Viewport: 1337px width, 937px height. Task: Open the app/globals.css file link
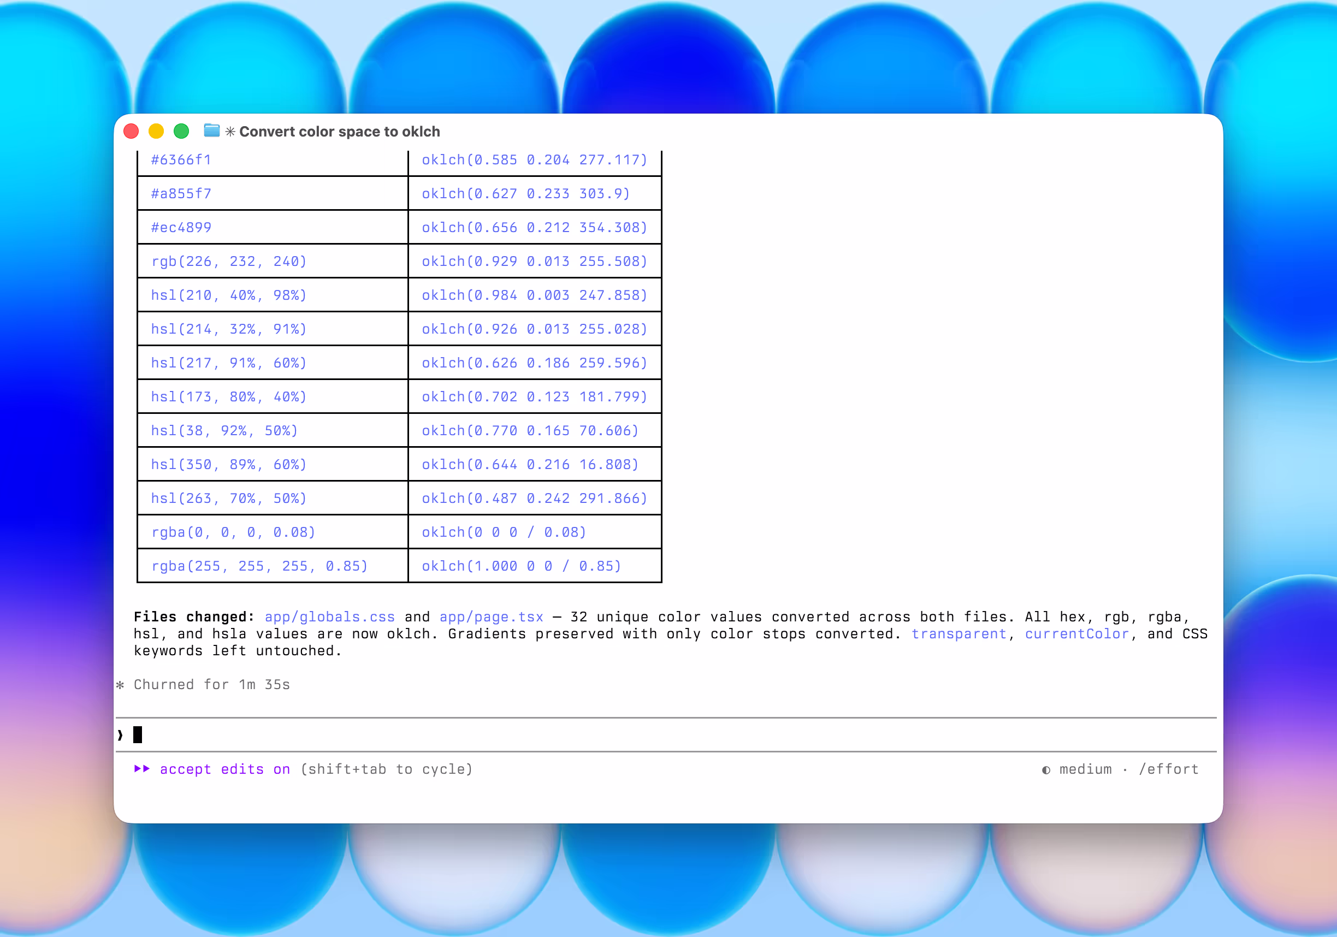[329, 616]
